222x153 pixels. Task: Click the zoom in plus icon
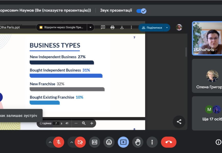[x=92, y=123]
